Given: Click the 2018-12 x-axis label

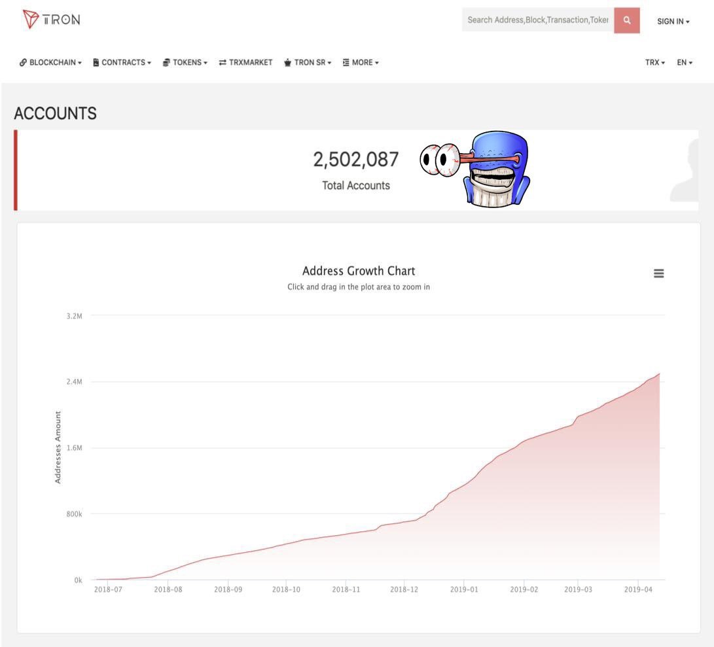Looking at the screenshot, I should 404,589.
